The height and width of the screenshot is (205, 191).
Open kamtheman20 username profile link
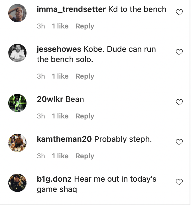point(64,139)
